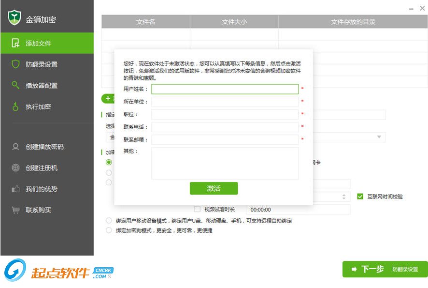Viewport: 428px width, 288px height.
Task: Open 创建注册机 globe icon
Action: click(x=15, y=168)
